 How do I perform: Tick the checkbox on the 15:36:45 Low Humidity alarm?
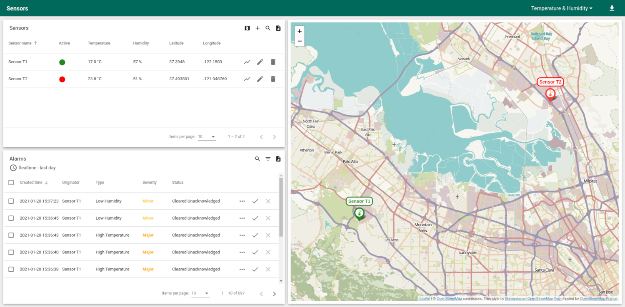[x=11, y=218]
